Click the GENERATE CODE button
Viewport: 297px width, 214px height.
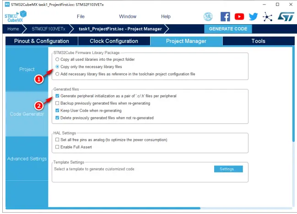tap(228, 29)
